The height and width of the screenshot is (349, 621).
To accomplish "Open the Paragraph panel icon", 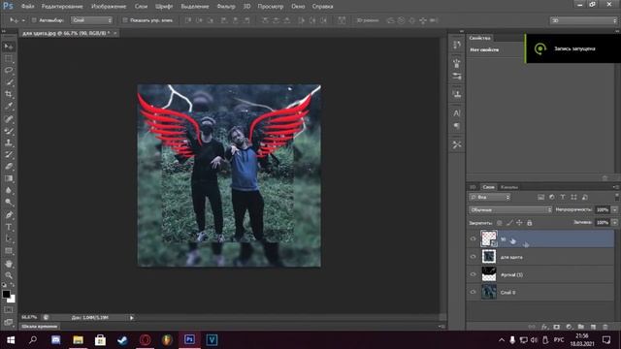I will (x=457, y=126).
